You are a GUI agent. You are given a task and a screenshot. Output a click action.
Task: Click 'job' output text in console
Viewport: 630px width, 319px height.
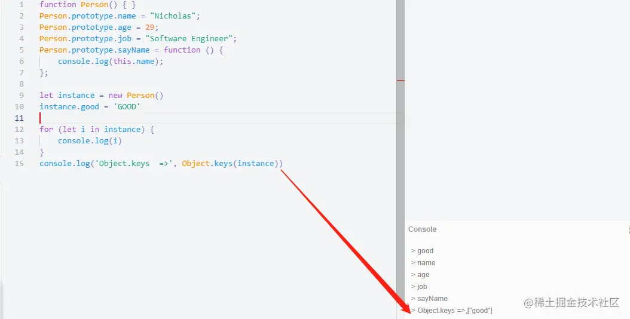tap(422, 287)
